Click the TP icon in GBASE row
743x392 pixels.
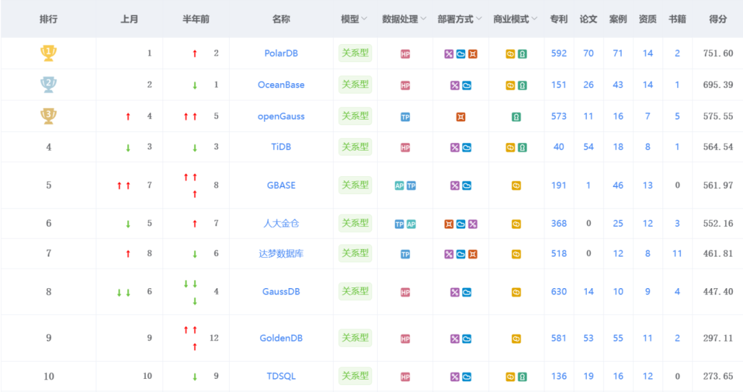click(x=411, y=186)
